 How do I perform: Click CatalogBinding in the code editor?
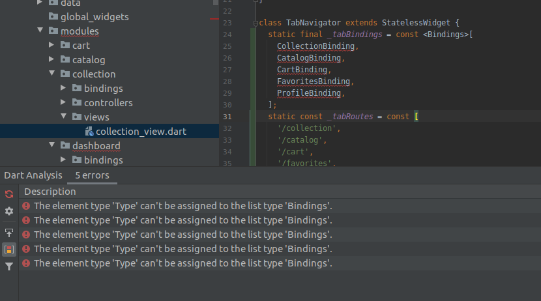click(309, 58)
